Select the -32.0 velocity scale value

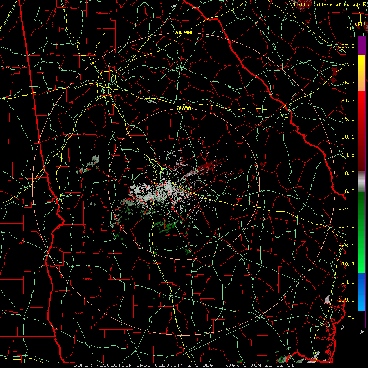pos(346,210)
